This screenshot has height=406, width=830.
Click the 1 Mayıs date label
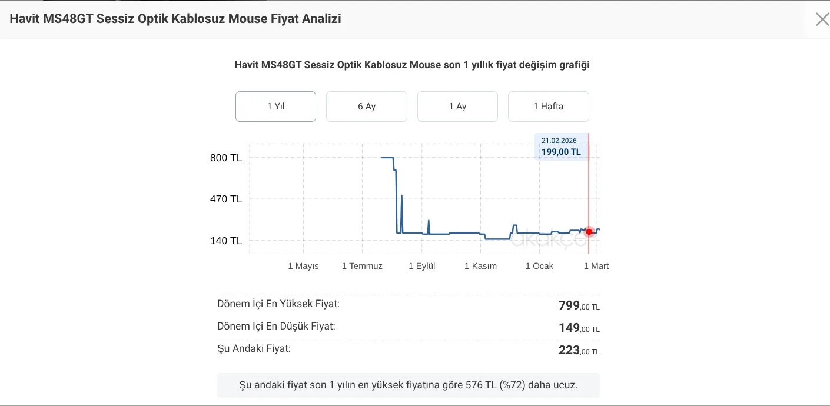[x=303, y=266]
